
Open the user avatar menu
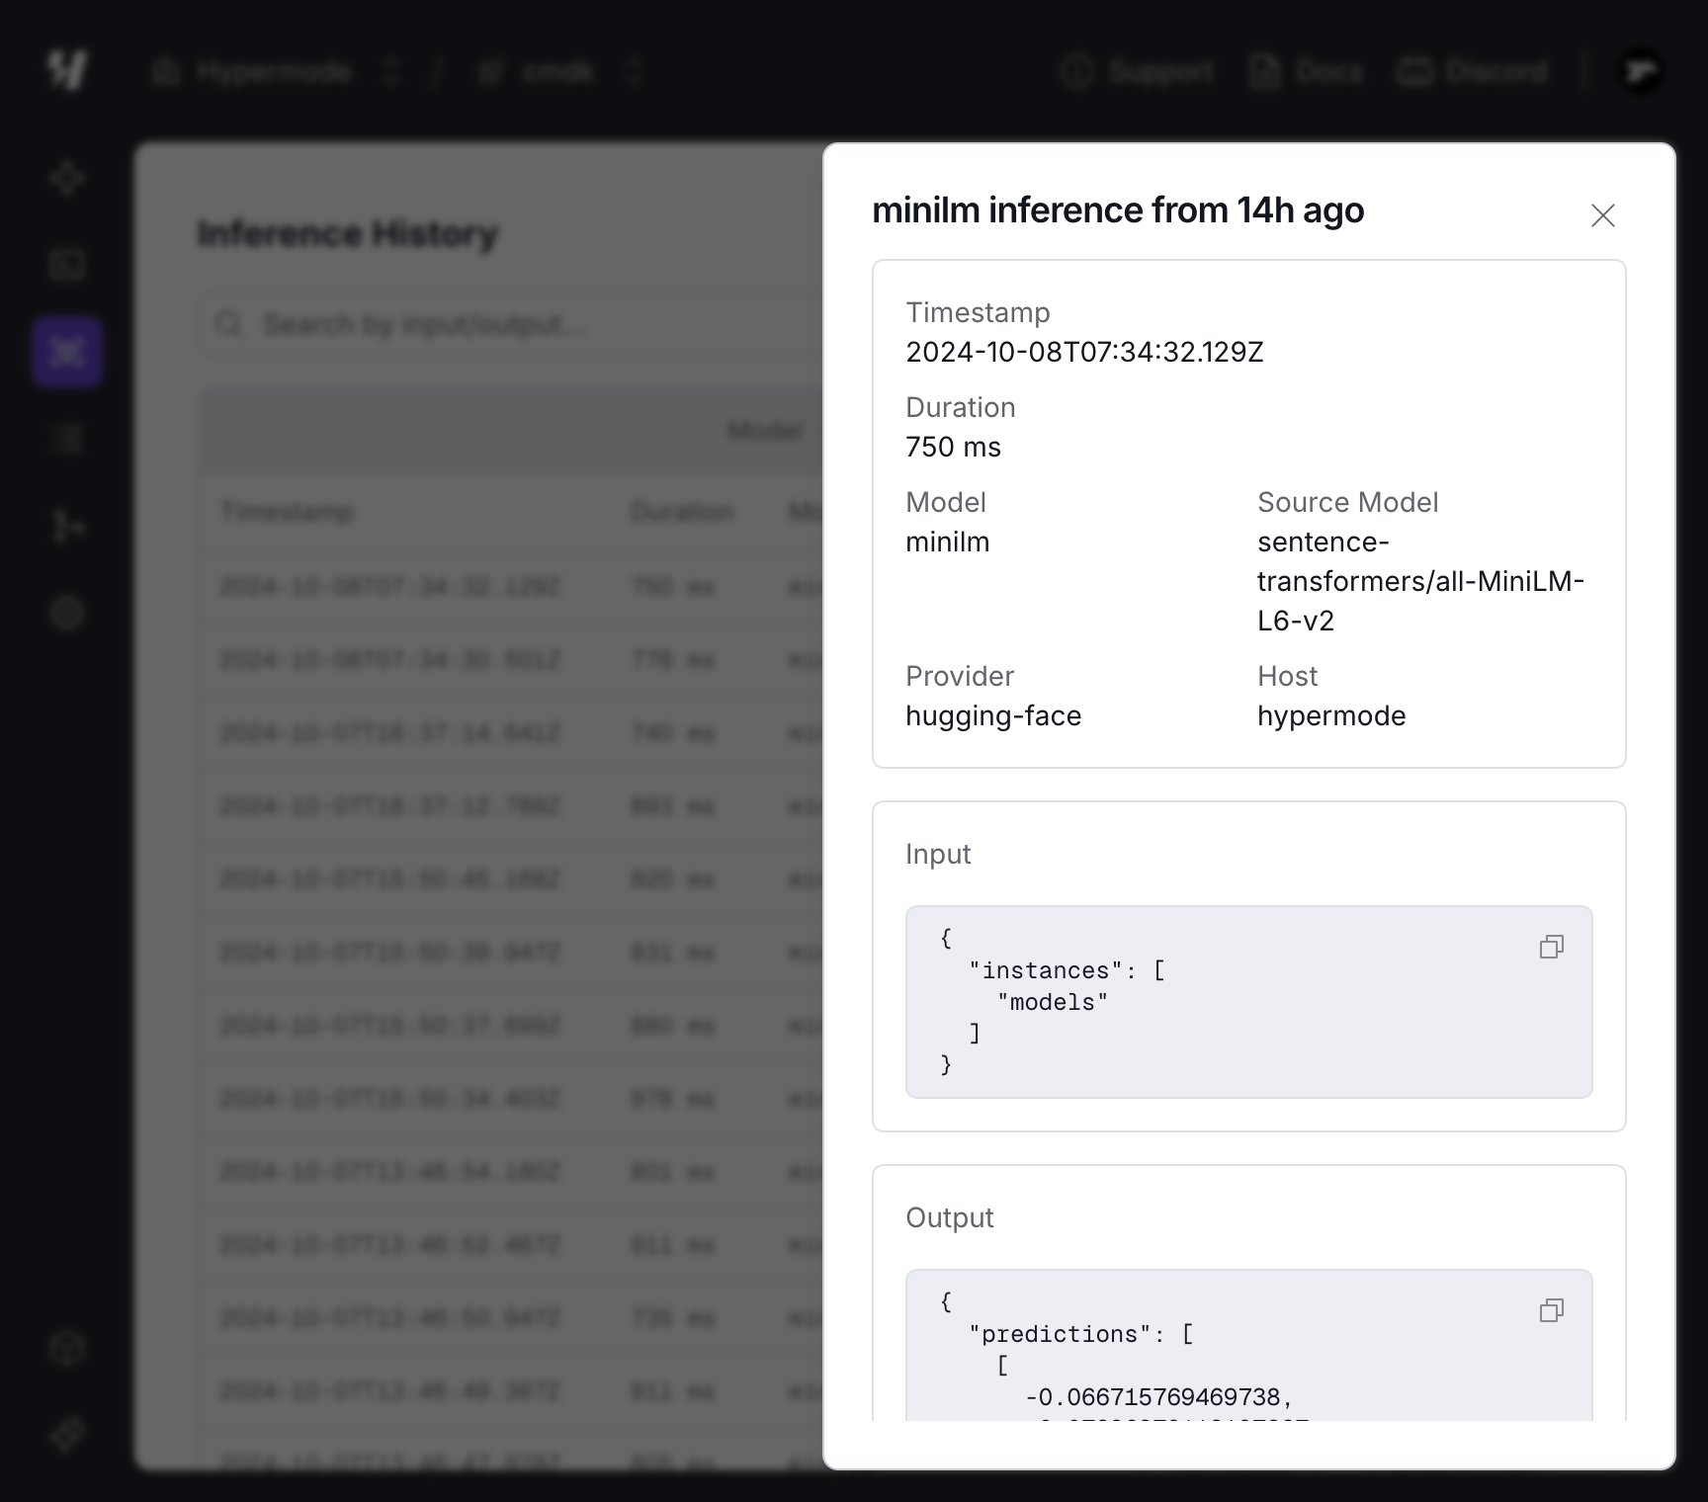point(1640,72)
